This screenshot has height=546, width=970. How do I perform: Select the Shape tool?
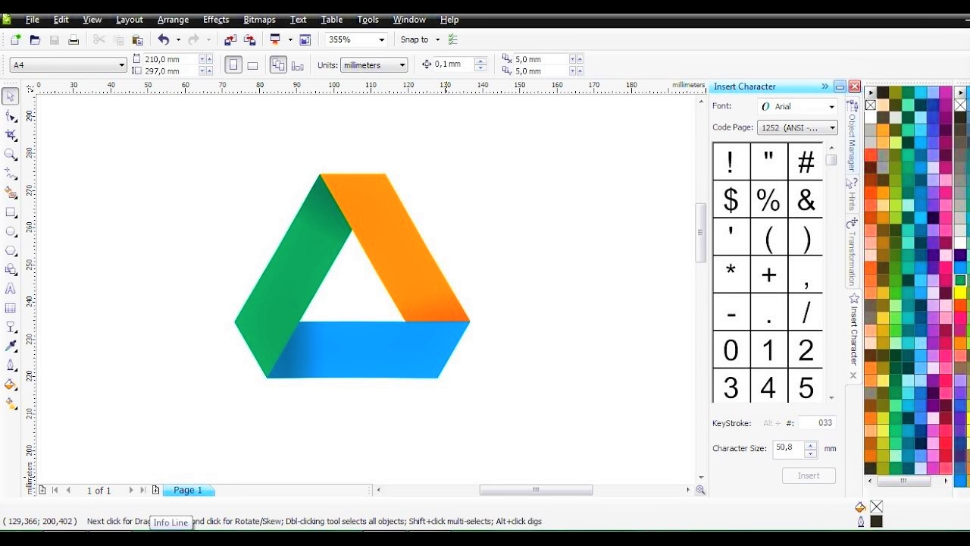(11, 116)
